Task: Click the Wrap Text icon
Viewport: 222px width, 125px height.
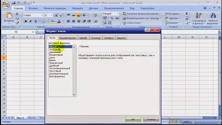Action: point(95,15)
